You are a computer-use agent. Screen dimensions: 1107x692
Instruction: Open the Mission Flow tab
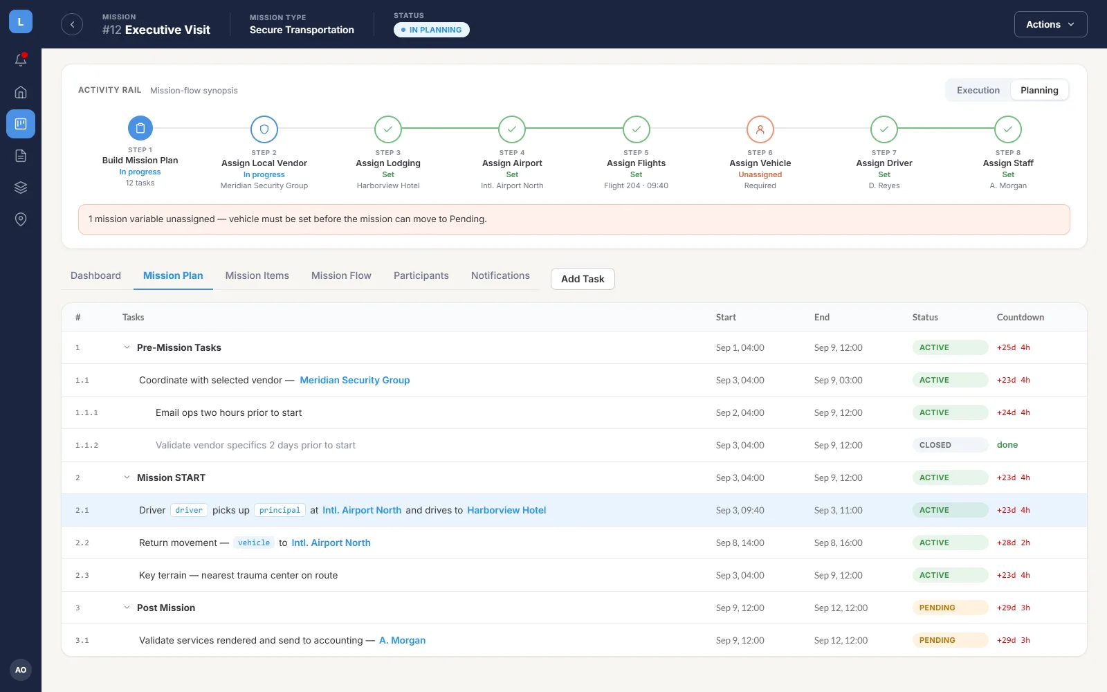click(x=341, y=275)
